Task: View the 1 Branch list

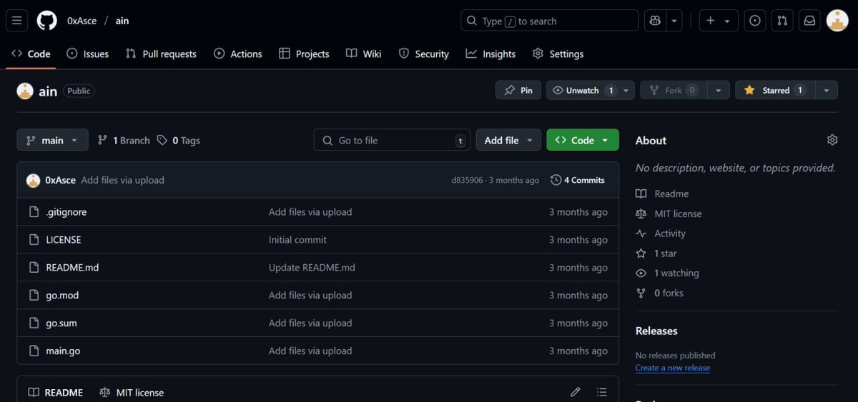Action: point(124,140)
